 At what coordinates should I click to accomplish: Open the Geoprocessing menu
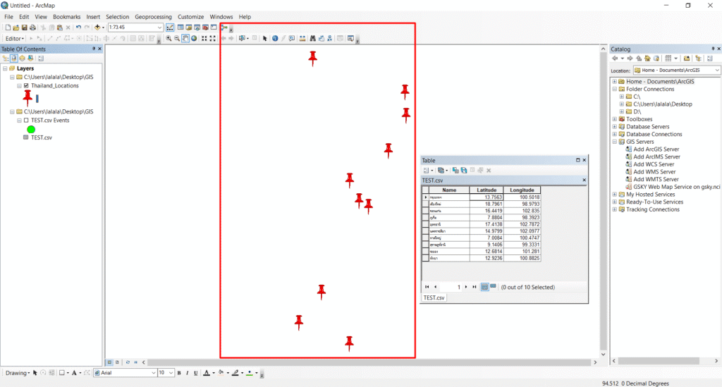(153, 17)
